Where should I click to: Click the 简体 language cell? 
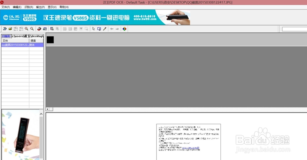(x=36, y=45)
